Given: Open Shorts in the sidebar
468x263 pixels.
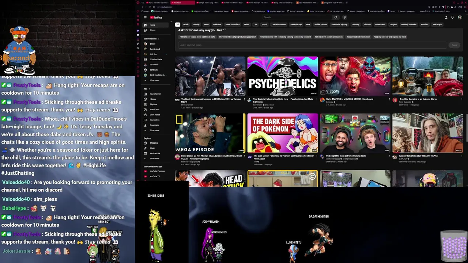Looking at the screenshot, I should pos(155,30).
